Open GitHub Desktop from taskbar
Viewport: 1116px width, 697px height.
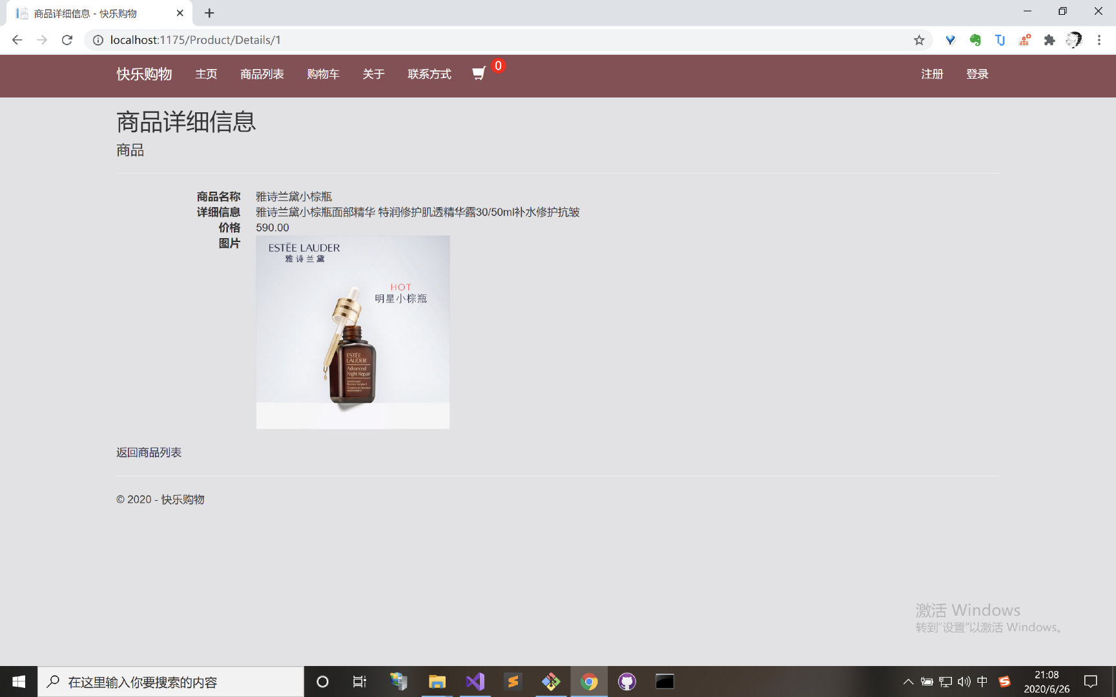click(626, 682)
